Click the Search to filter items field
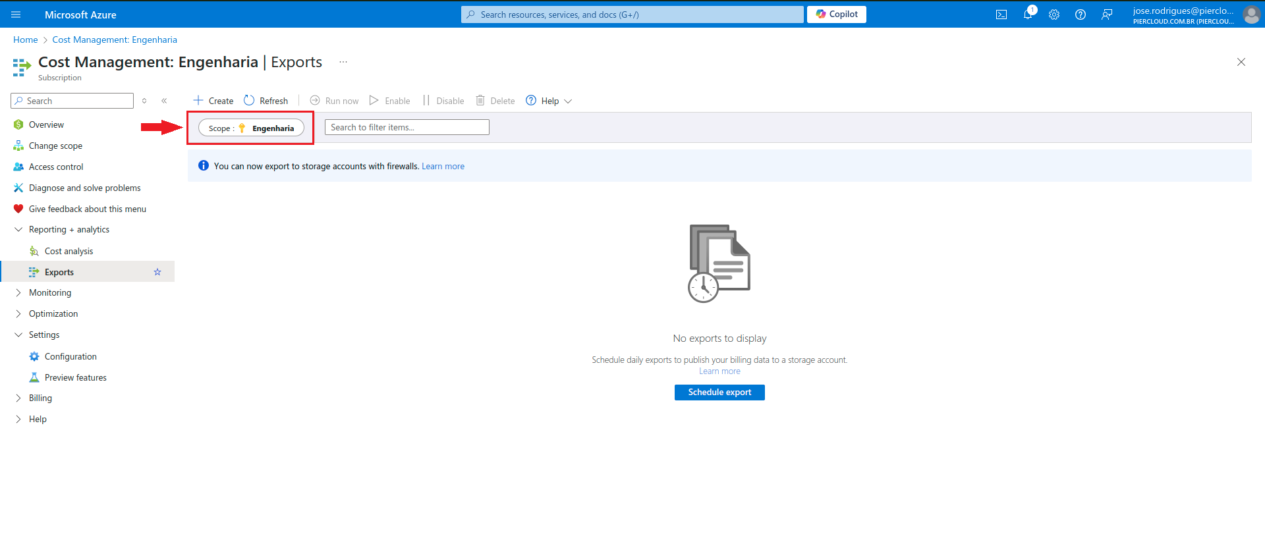This screenshot has width=1265, height=542. (x=407, y=127)
